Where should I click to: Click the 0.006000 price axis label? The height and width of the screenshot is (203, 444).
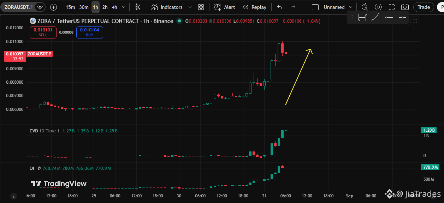click(15, 109)
